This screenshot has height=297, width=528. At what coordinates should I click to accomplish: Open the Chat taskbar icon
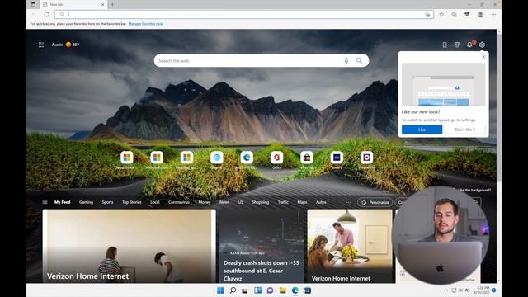270,290
